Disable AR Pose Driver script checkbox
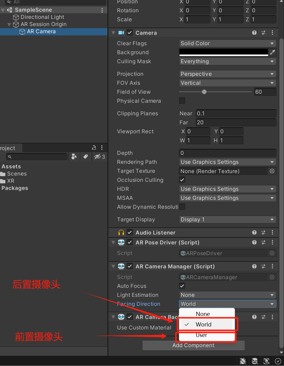 130,242
